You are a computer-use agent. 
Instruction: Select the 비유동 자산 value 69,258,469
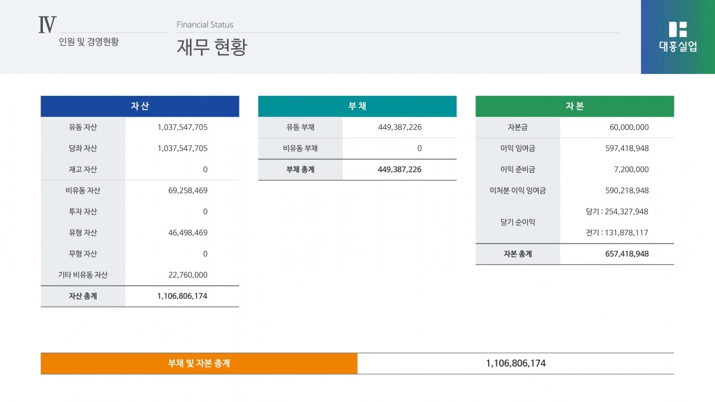(188, 191)
